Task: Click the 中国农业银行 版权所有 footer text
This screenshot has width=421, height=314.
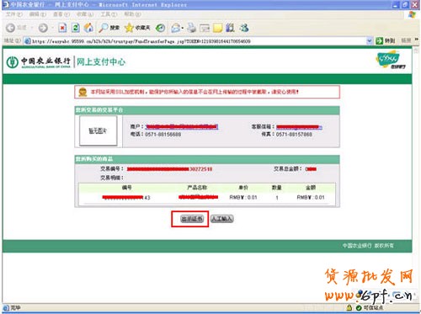Action: (368, 246)
